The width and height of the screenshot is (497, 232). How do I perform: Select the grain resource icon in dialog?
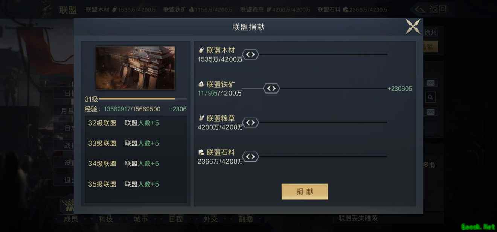click(201, 118)
